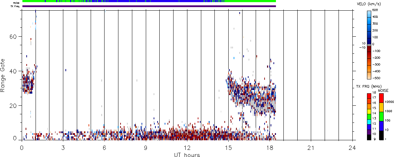Pick palest peach velocity swatch near -500
This screenshot has width=394, height=157.
click(369, 76)
